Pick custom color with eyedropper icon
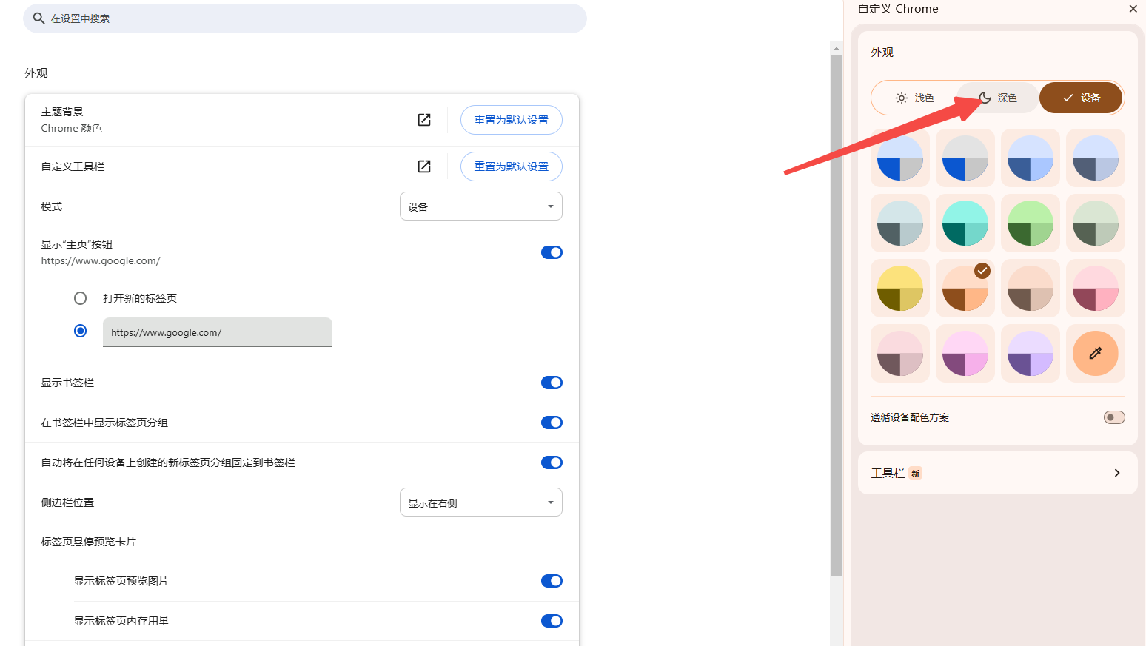The height and width of the screenshot is (646, 1146). pos(1096,354)
